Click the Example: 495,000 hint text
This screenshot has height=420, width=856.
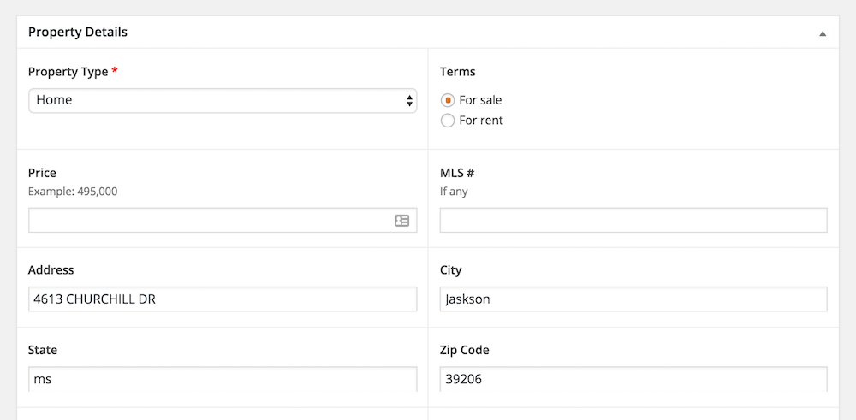coord(73,192)
